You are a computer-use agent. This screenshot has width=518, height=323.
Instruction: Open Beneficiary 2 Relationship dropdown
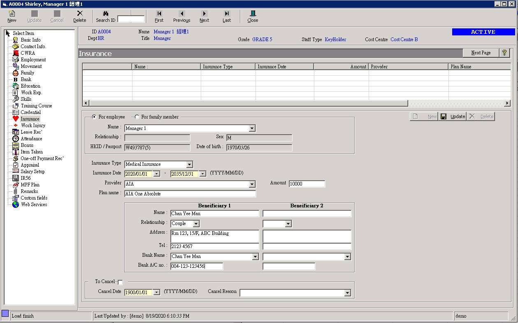(x=288, y=224)
